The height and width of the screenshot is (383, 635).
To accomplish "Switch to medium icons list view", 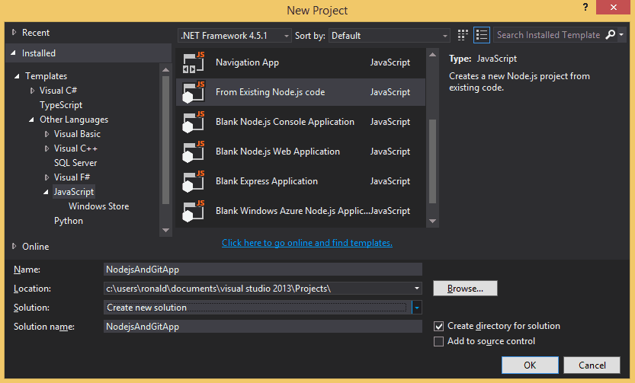I will [x=481, y=35].
